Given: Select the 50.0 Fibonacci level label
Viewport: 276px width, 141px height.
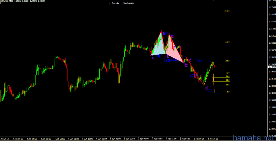Looking at the screenshot, I should click(x=227, y=77).
